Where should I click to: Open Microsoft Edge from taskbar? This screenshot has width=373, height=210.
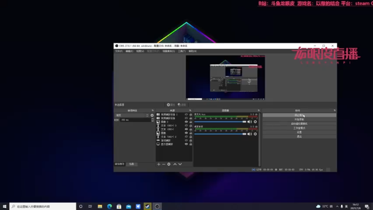[110, 206]
